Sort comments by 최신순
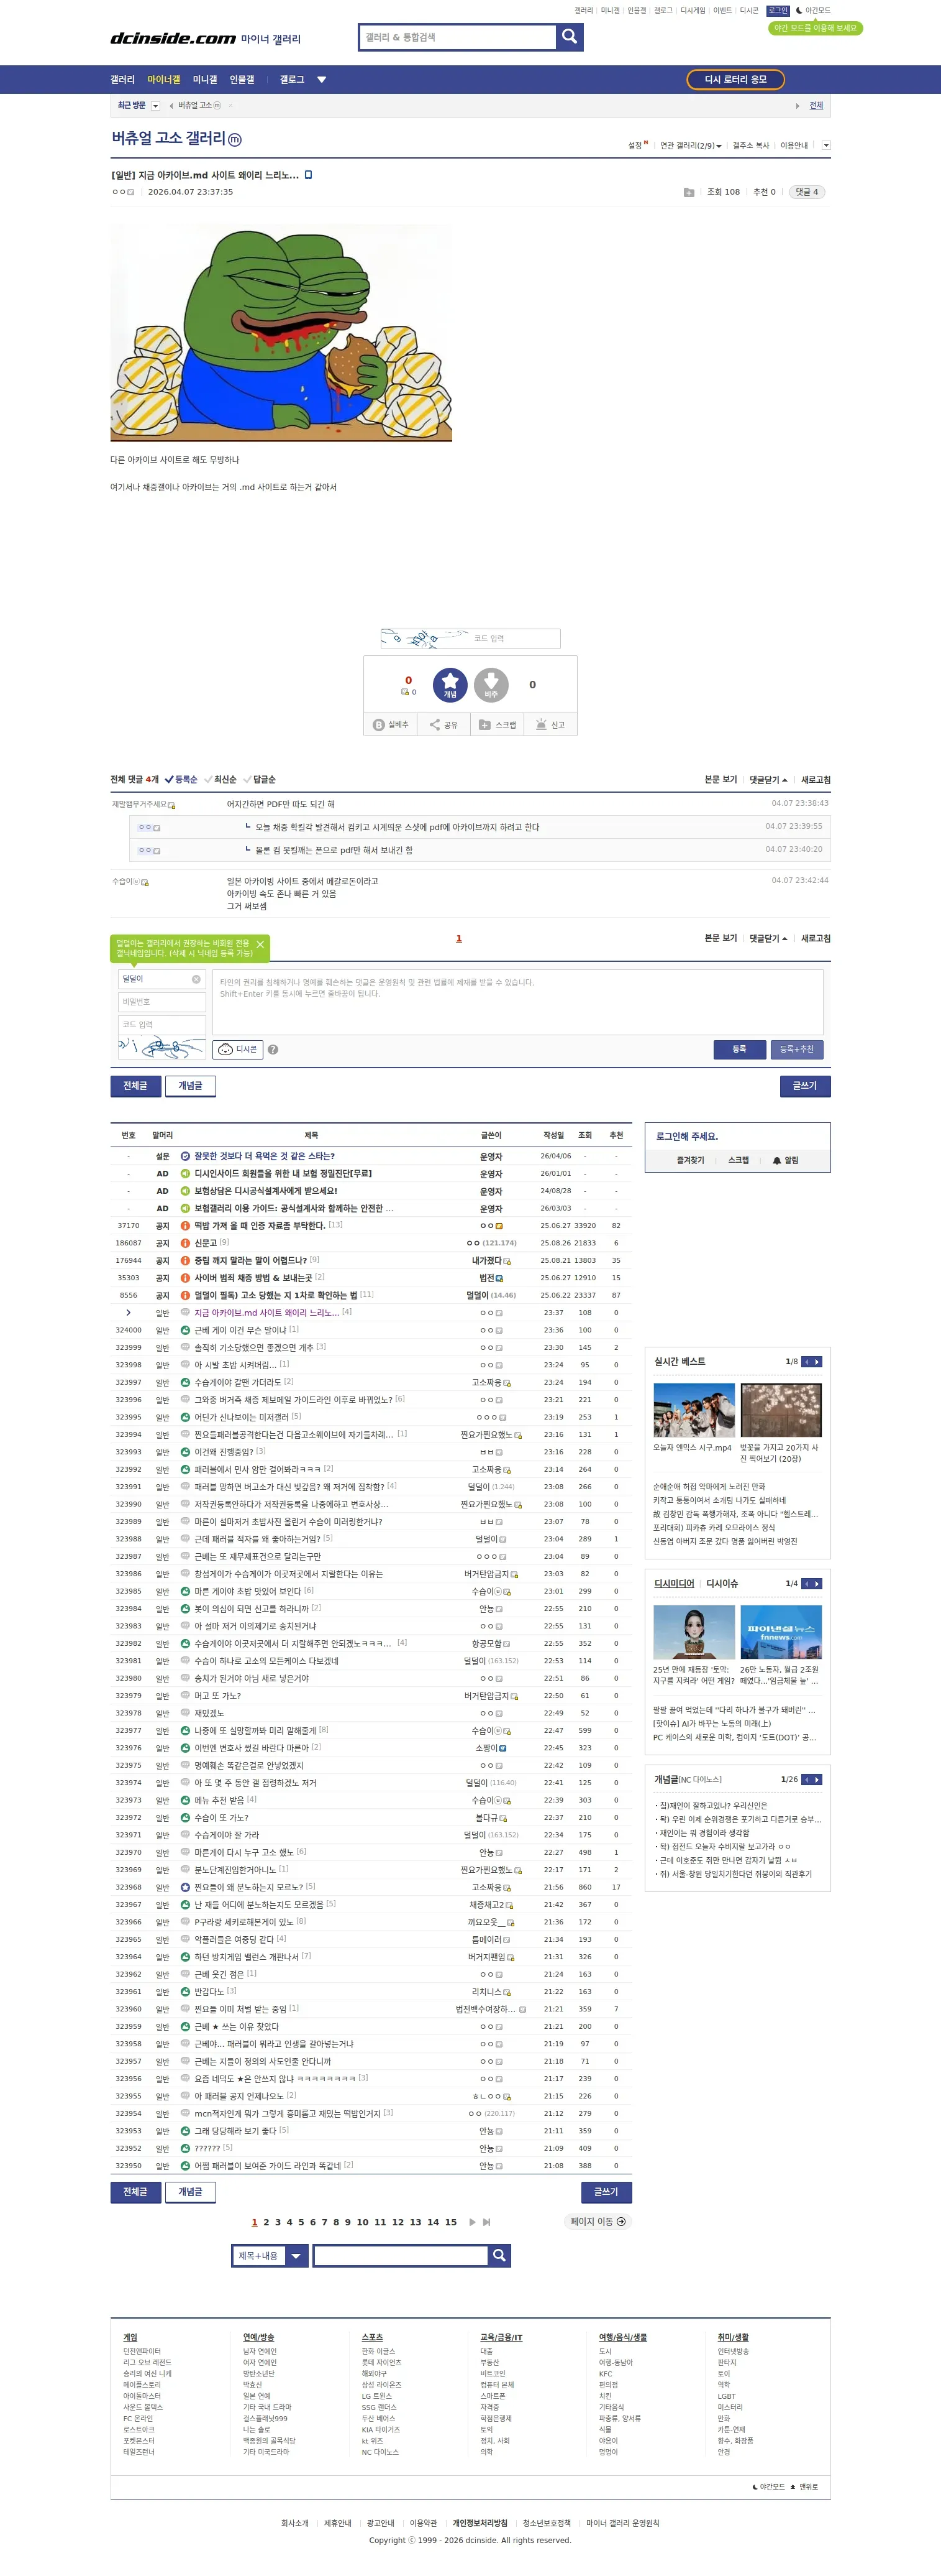This screenshot has height=2576, width=941. coord(220,780)
